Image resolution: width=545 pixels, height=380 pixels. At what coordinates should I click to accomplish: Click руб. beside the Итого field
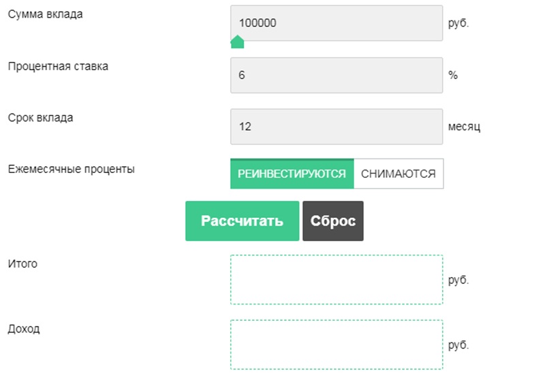click(x=458, y=279)
